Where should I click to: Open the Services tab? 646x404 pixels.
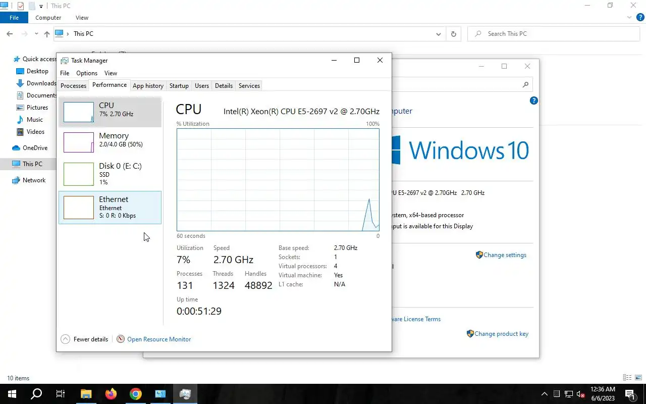249,86
